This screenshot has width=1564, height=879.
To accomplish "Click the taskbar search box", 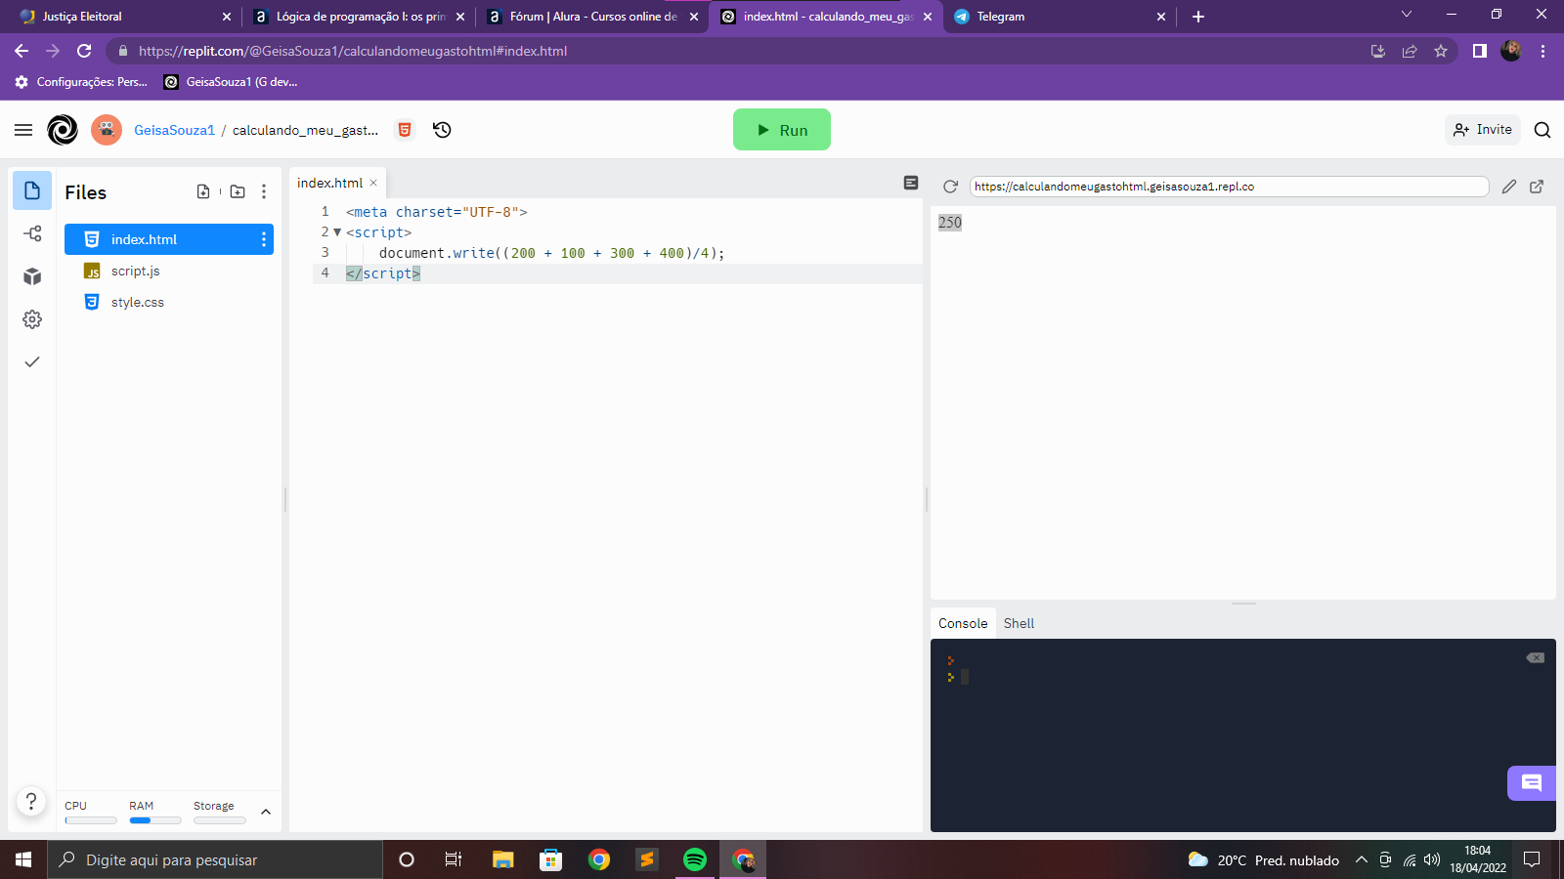I will pyautogui.click(x=215, y=859).
